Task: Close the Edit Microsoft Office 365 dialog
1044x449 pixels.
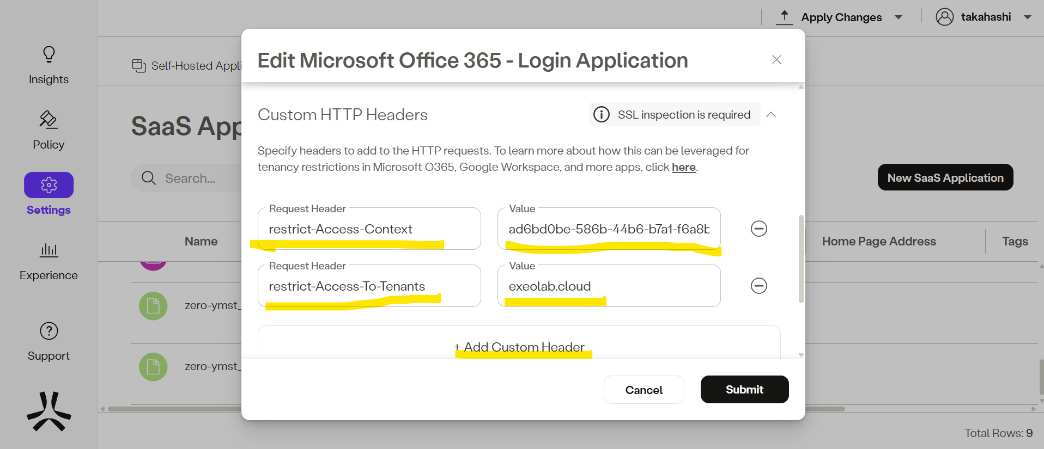Action: 776,60
